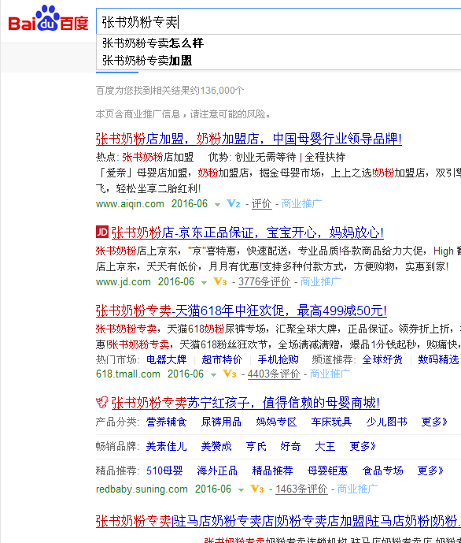
Task: Open result 张书奶粉专卖苏宁红孩子
Action: (x=245, y=403)
